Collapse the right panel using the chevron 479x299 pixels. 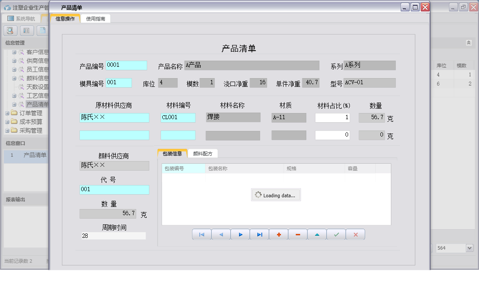(x=469, y=43)
